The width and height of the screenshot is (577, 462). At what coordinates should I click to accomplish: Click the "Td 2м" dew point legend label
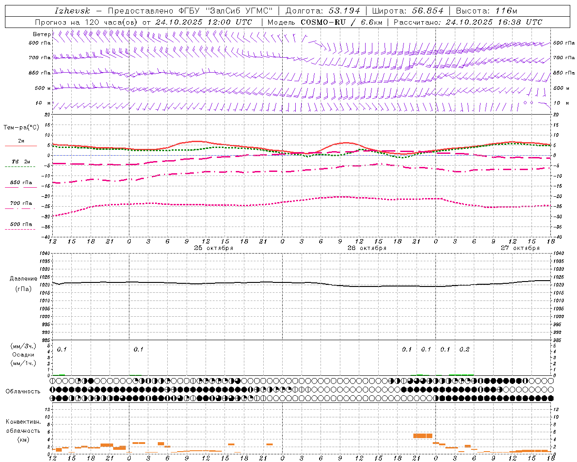[21, 162]
